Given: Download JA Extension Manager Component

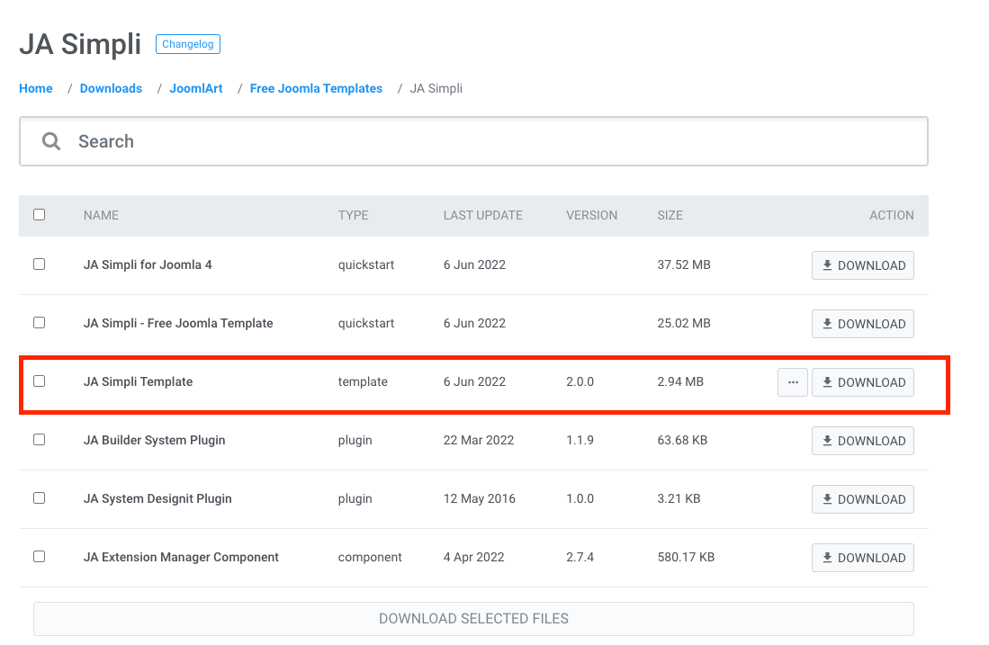Looking at the screenshot, I should pos(863,558).
